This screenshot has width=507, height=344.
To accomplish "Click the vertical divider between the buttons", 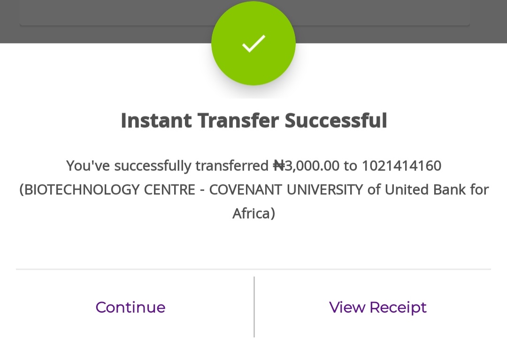I will 254,307.
